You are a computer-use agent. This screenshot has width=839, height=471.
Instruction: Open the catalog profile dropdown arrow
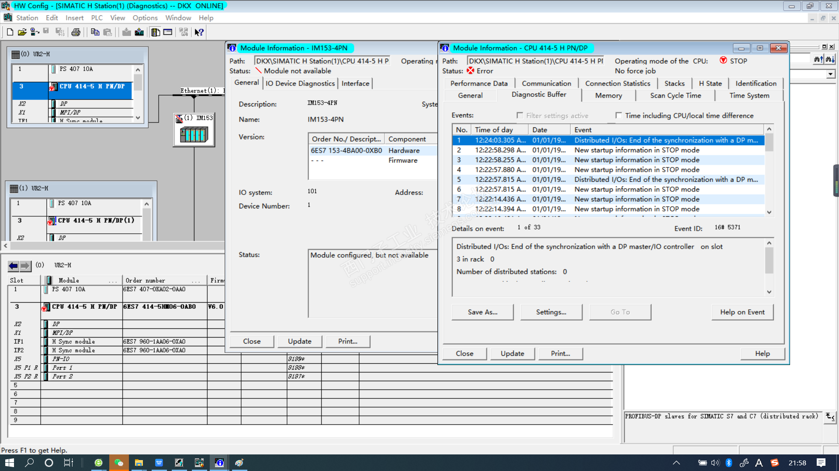coord(830,75)
